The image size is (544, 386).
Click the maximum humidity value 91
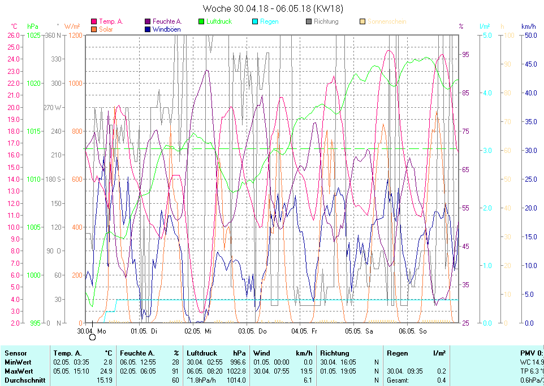pos(175,371)
